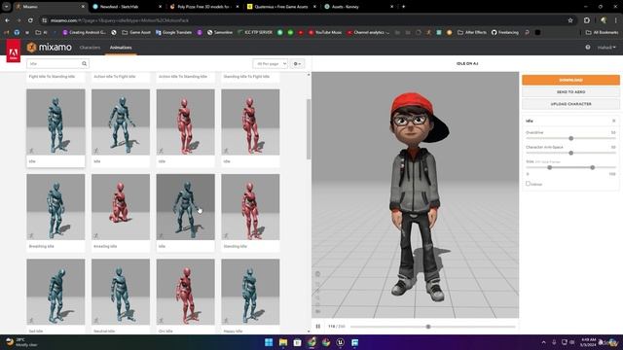Open the per page dropdown
623x350 pixels.
pyautogui.click(x=271, y=63)
